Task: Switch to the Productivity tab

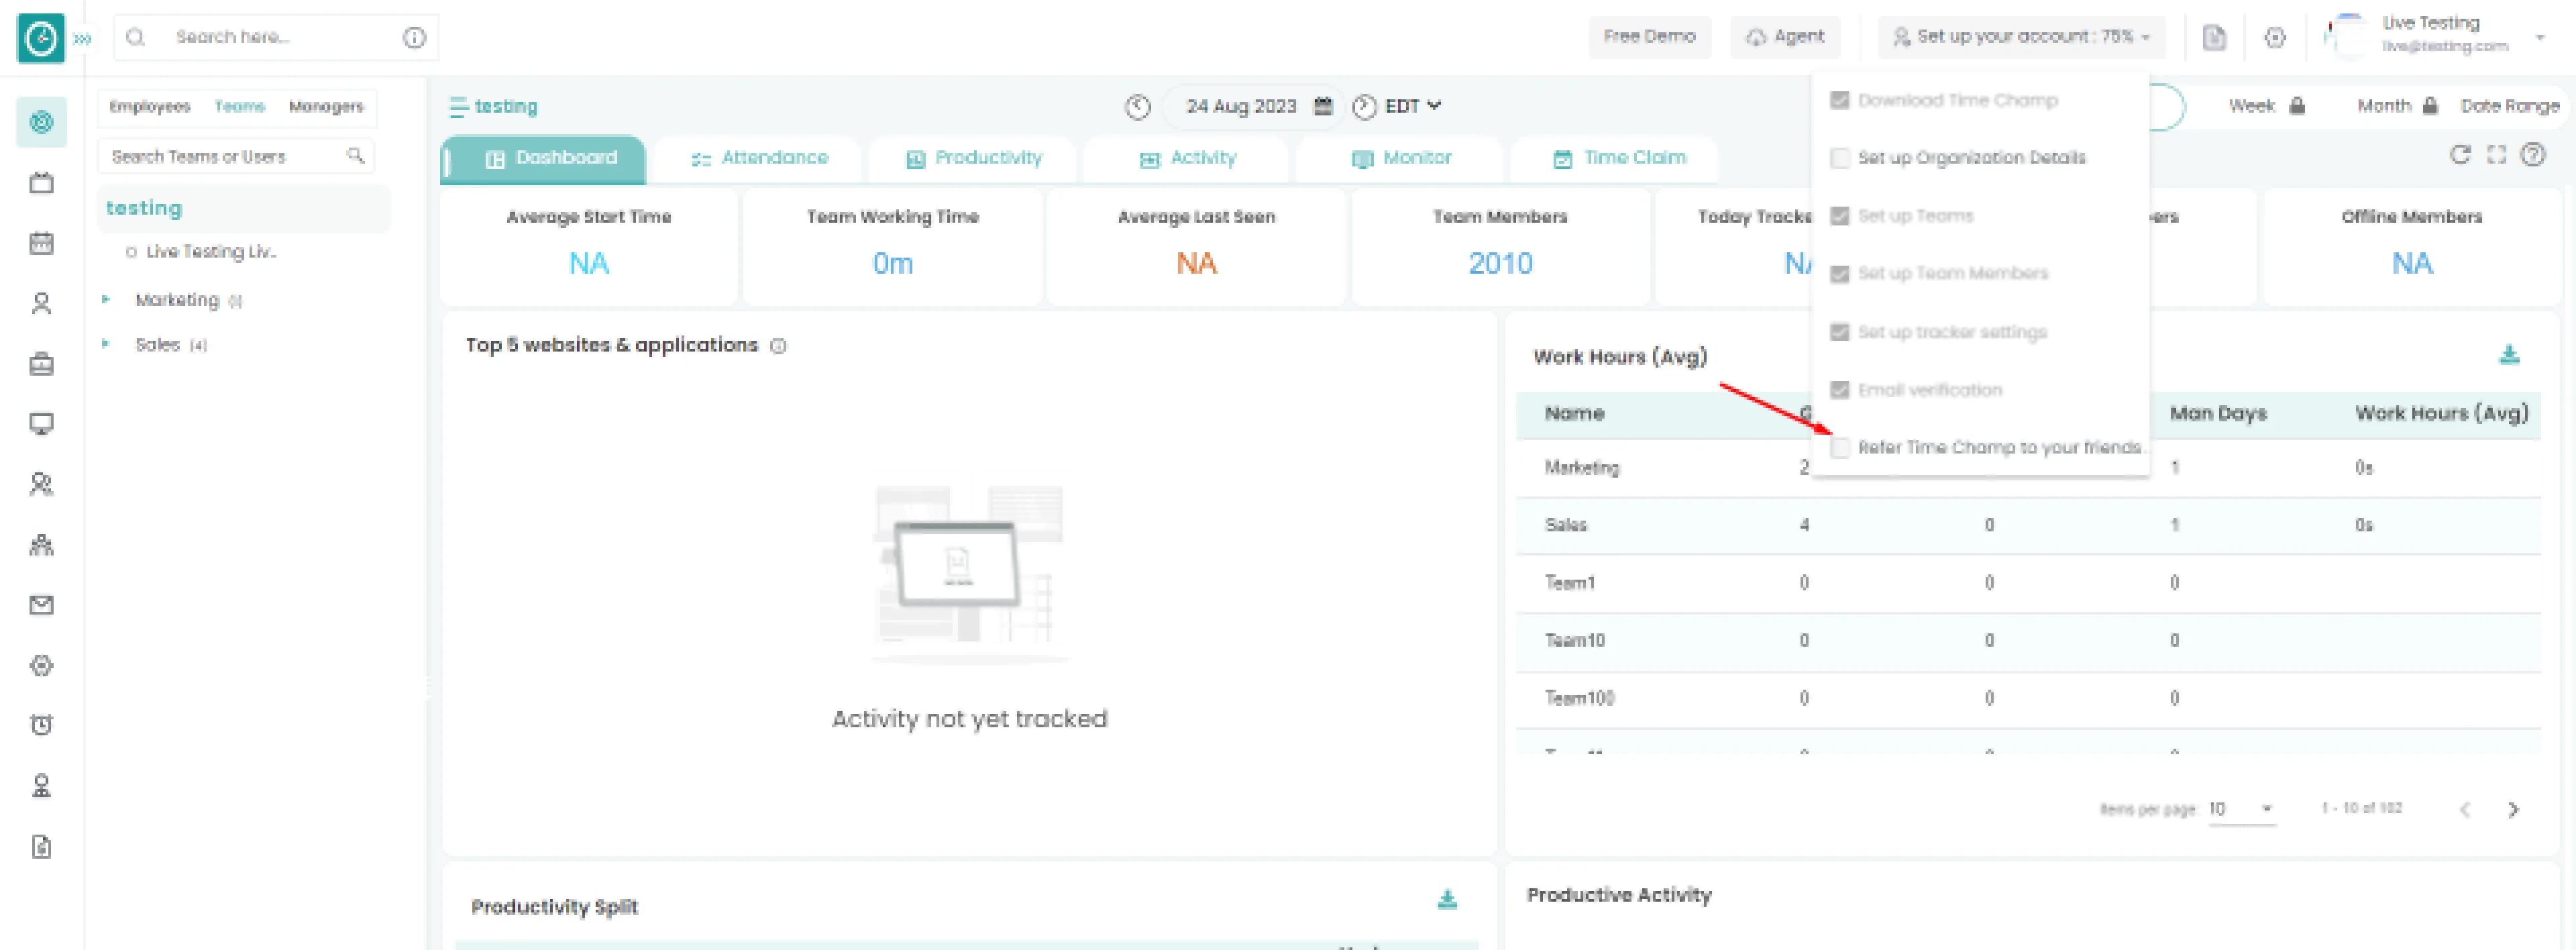Action: [973, 158]
